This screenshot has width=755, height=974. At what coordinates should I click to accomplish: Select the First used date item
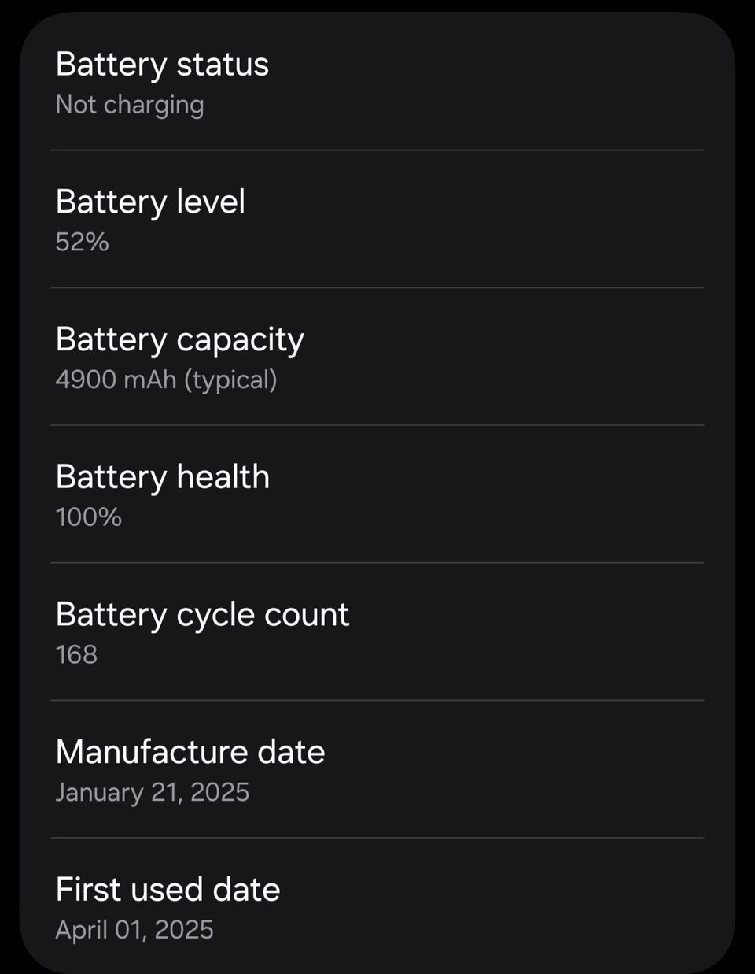click(x=377, y=905)
